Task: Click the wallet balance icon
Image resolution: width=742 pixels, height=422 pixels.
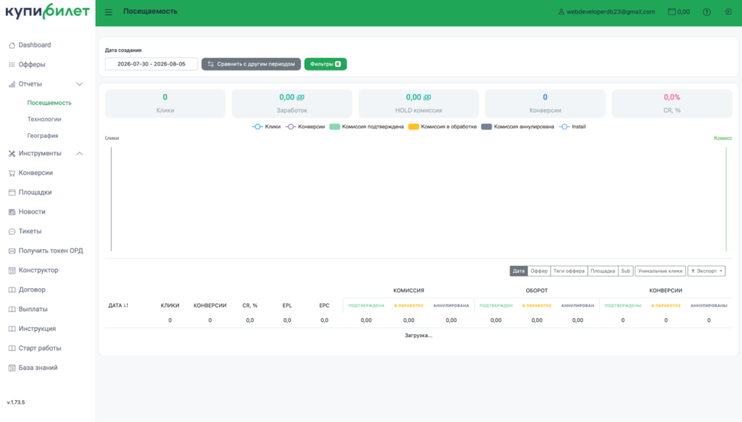Action: pos(672,12)
